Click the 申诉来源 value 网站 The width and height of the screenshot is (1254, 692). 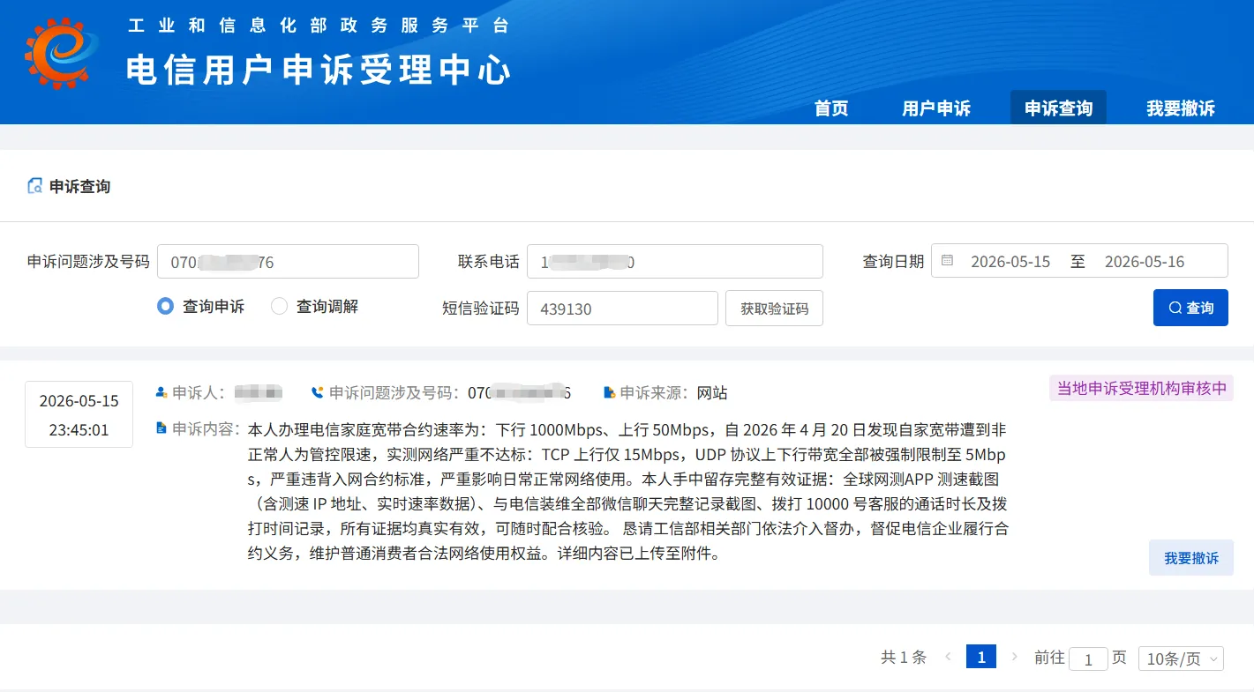pyautogui.click(x=712, y=392)
